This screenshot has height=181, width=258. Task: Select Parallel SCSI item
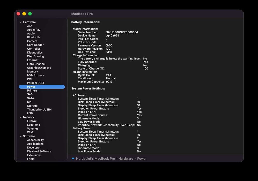[35, 83]
